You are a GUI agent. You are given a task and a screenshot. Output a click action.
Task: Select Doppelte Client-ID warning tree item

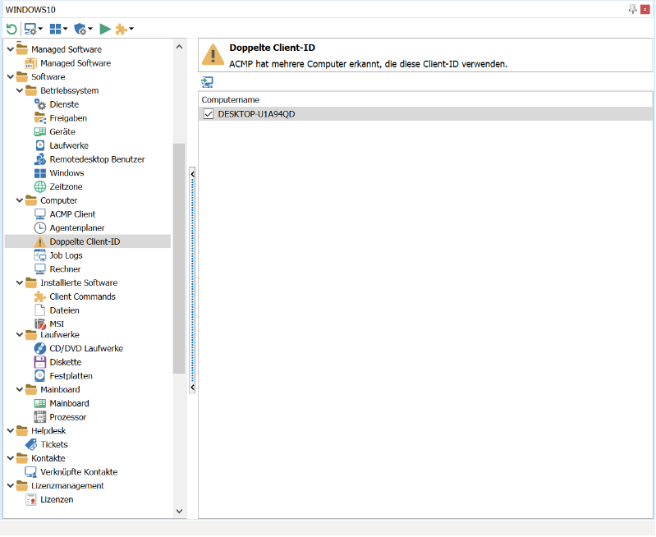[87, 242]
